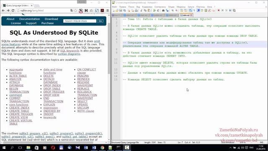268x151 pixels.
Task: Follow the ALTER TABLE link
Action: pos(18,76)
